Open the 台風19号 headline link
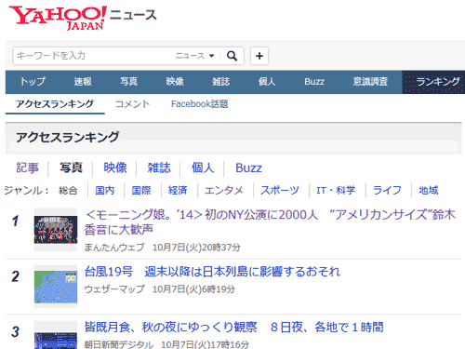The width and height of the screenshot is (465, 349). coord(212,272)
